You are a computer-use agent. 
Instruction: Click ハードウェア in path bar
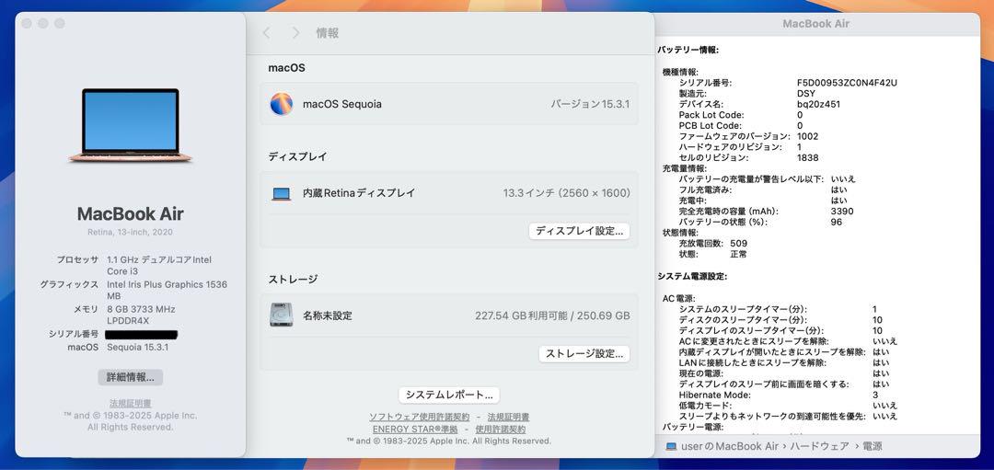[x=820, y=447]
